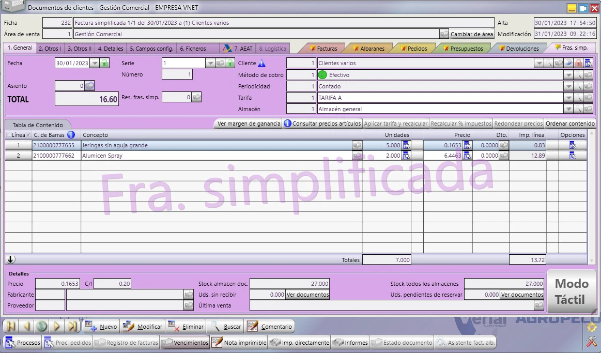Open the Albaranes tab
Viewport: 601px width, 353px height.
[x=369, y=49]
